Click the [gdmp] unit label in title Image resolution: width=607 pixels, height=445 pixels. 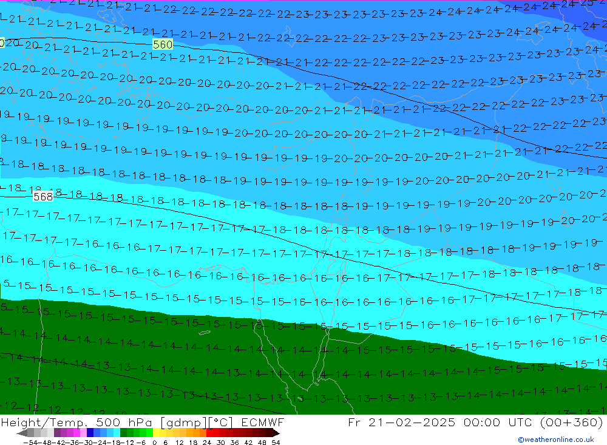click(x=185, y=423)
